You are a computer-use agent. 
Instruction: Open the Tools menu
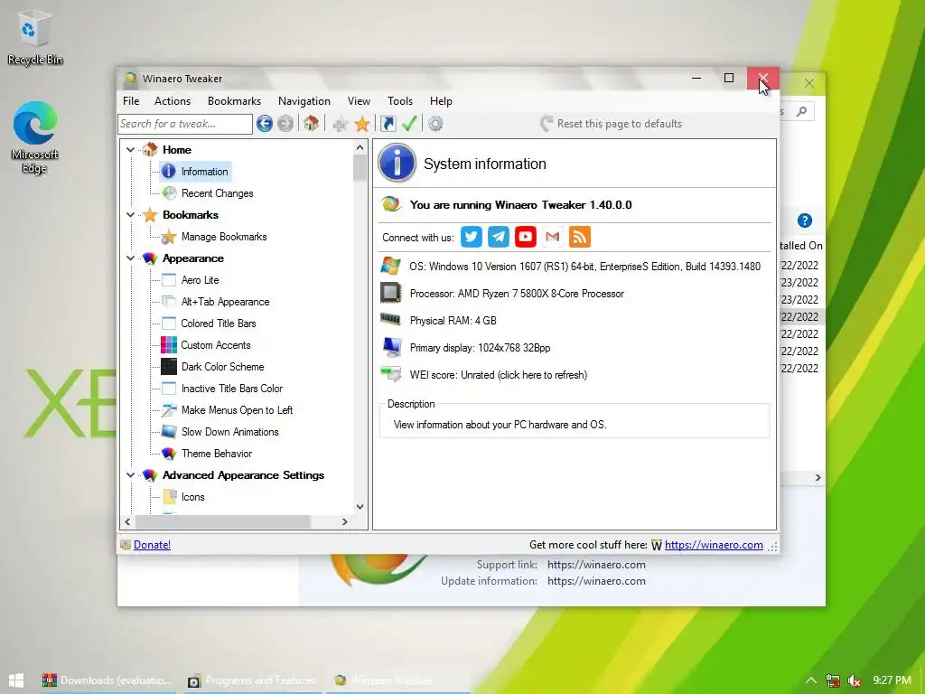coord(400,101)
